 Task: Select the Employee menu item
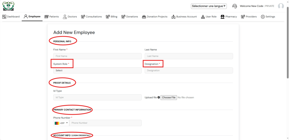(32, 17)
